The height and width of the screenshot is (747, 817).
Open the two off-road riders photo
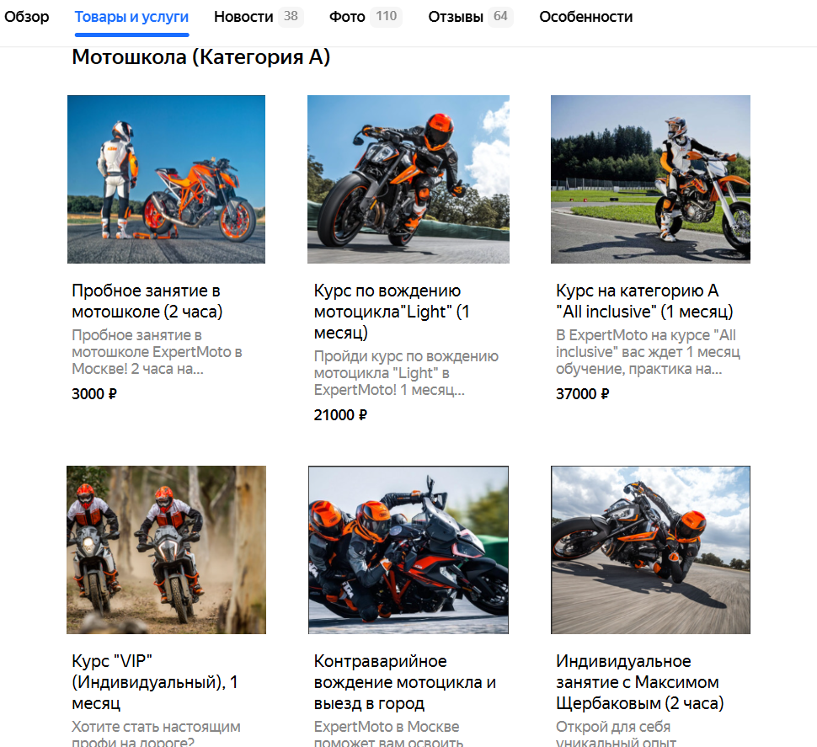pos(166,550)
